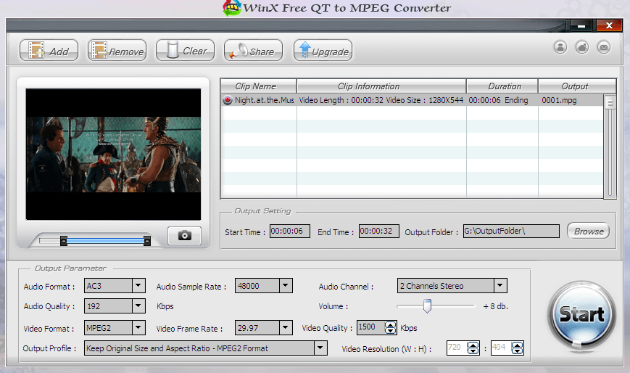
Task: Expand the Audio Format dropdown
Action: click(138, 286)
